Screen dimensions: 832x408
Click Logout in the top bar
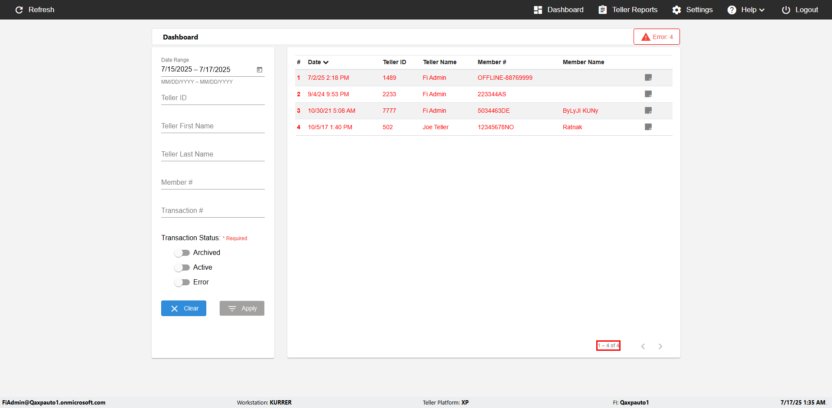coord(800,10)
